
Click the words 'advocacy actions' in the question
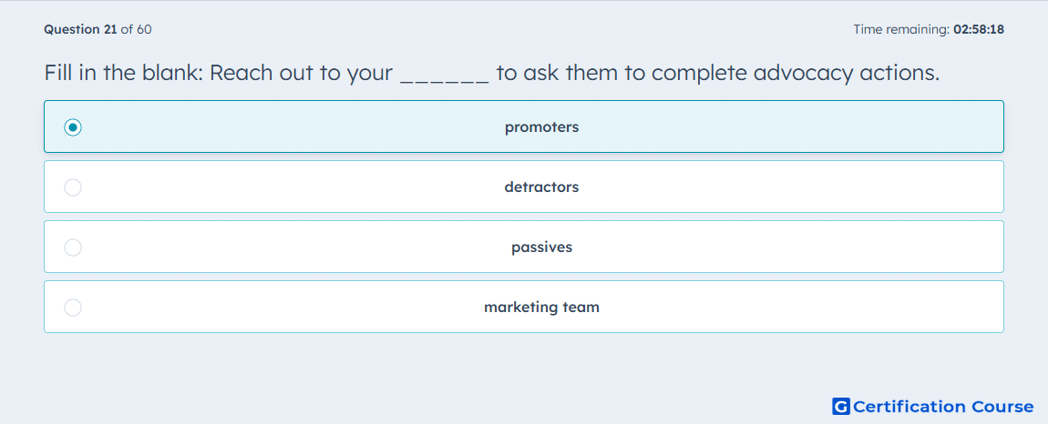tap(847, 74)
